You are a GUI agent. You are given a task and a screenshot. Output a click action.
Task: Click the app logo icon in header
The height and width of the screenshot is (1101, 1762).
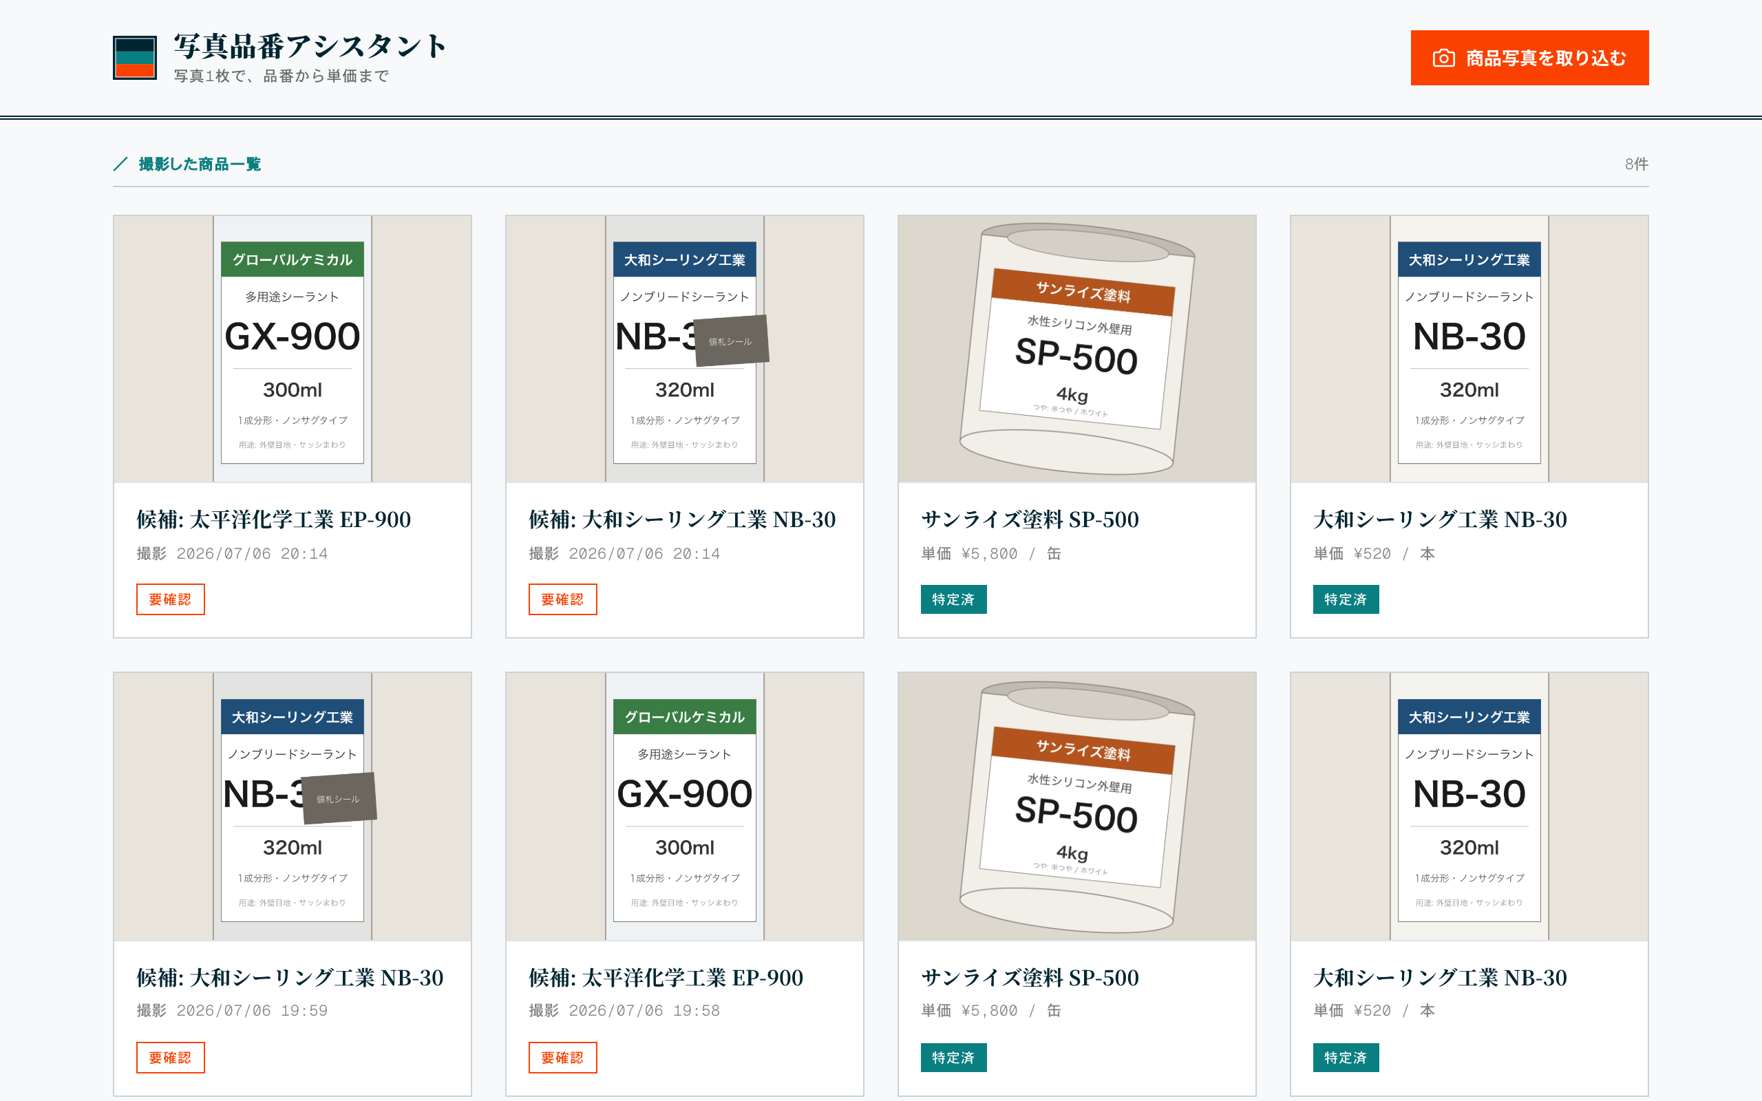135,58
